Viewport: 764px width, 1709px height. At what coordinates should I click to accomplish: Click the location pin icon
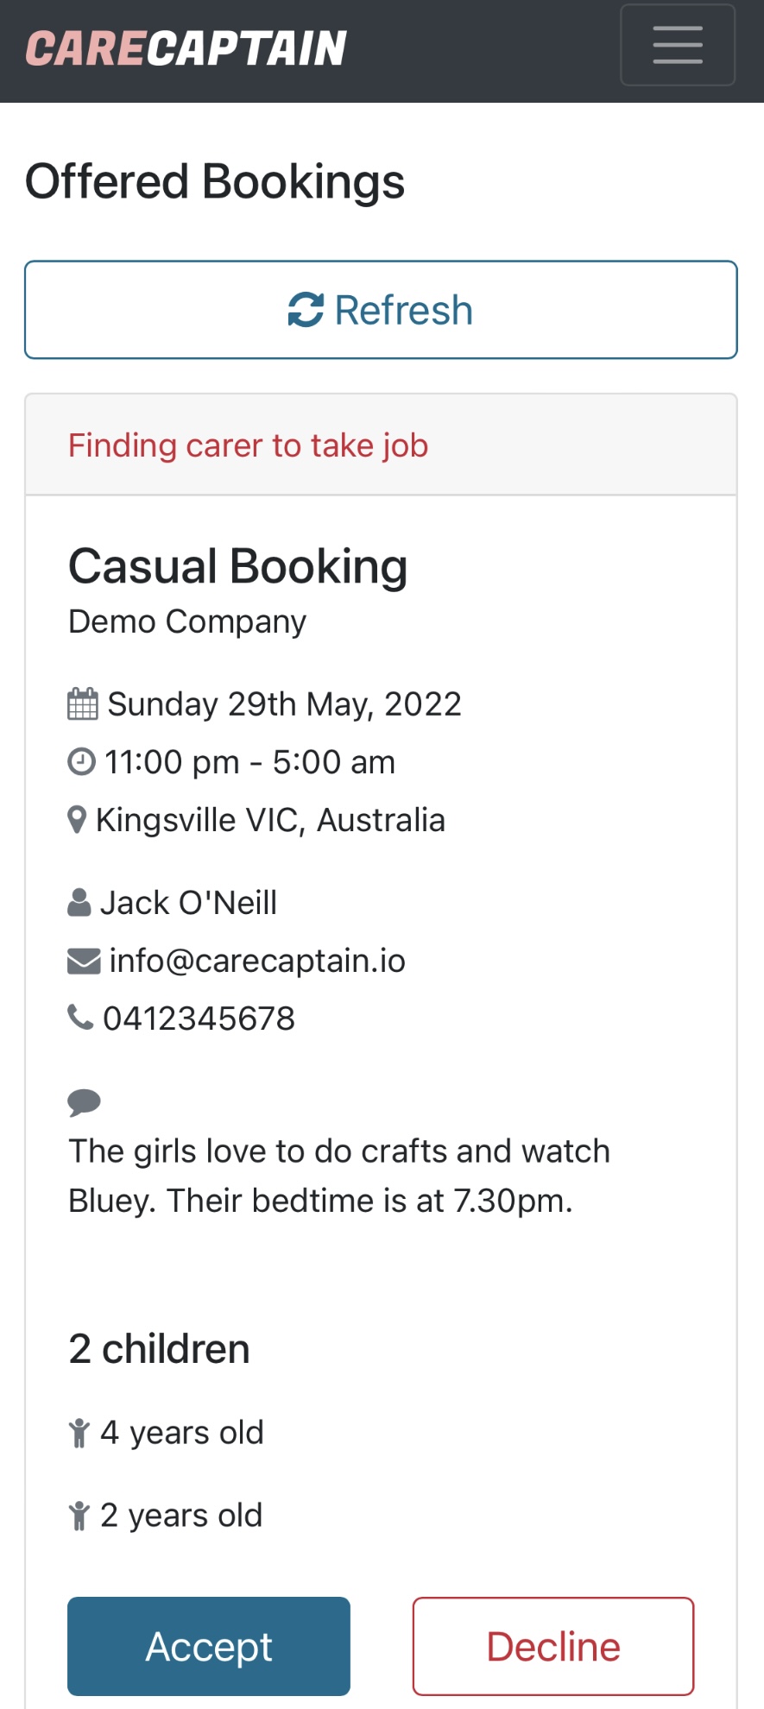(x=77, y=820)
